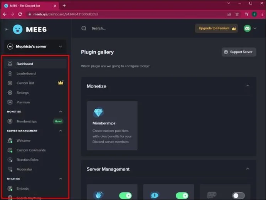Screen dimensions: 266x200
Task: Click the Reaction Roles sidebar icon
Action: (x=10, y=160)
